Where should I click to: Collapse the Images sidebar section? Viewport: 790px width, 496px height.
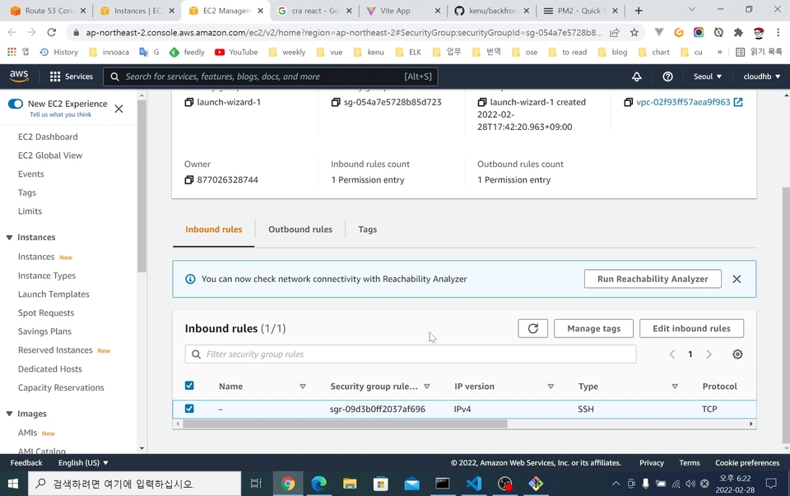pos(9,414)
